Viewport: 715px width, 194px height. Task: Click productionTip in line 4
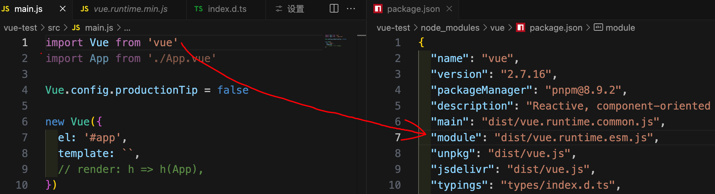pyautogui.click(x=156, y=90)
